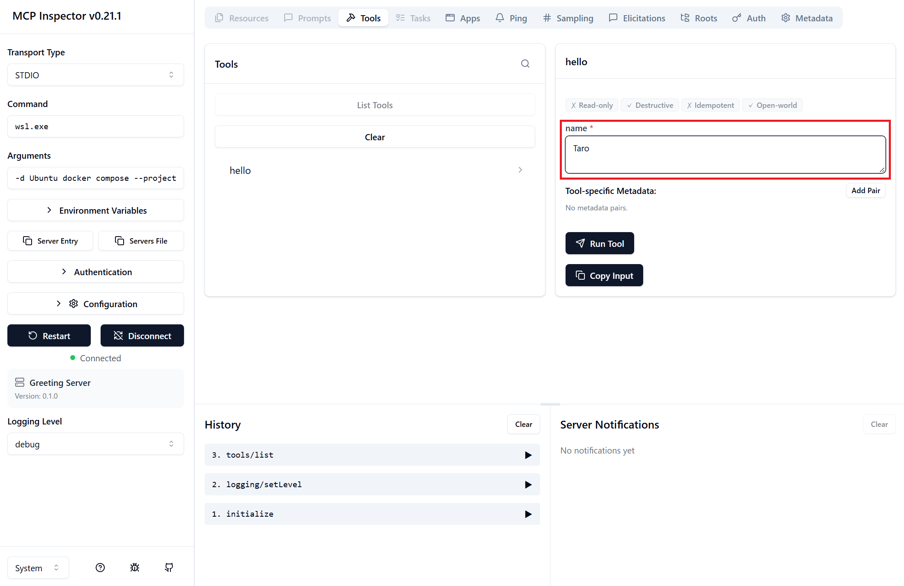Open the bug report icon
The height and width of the screenshot is (586, 904).
point(135,568)
